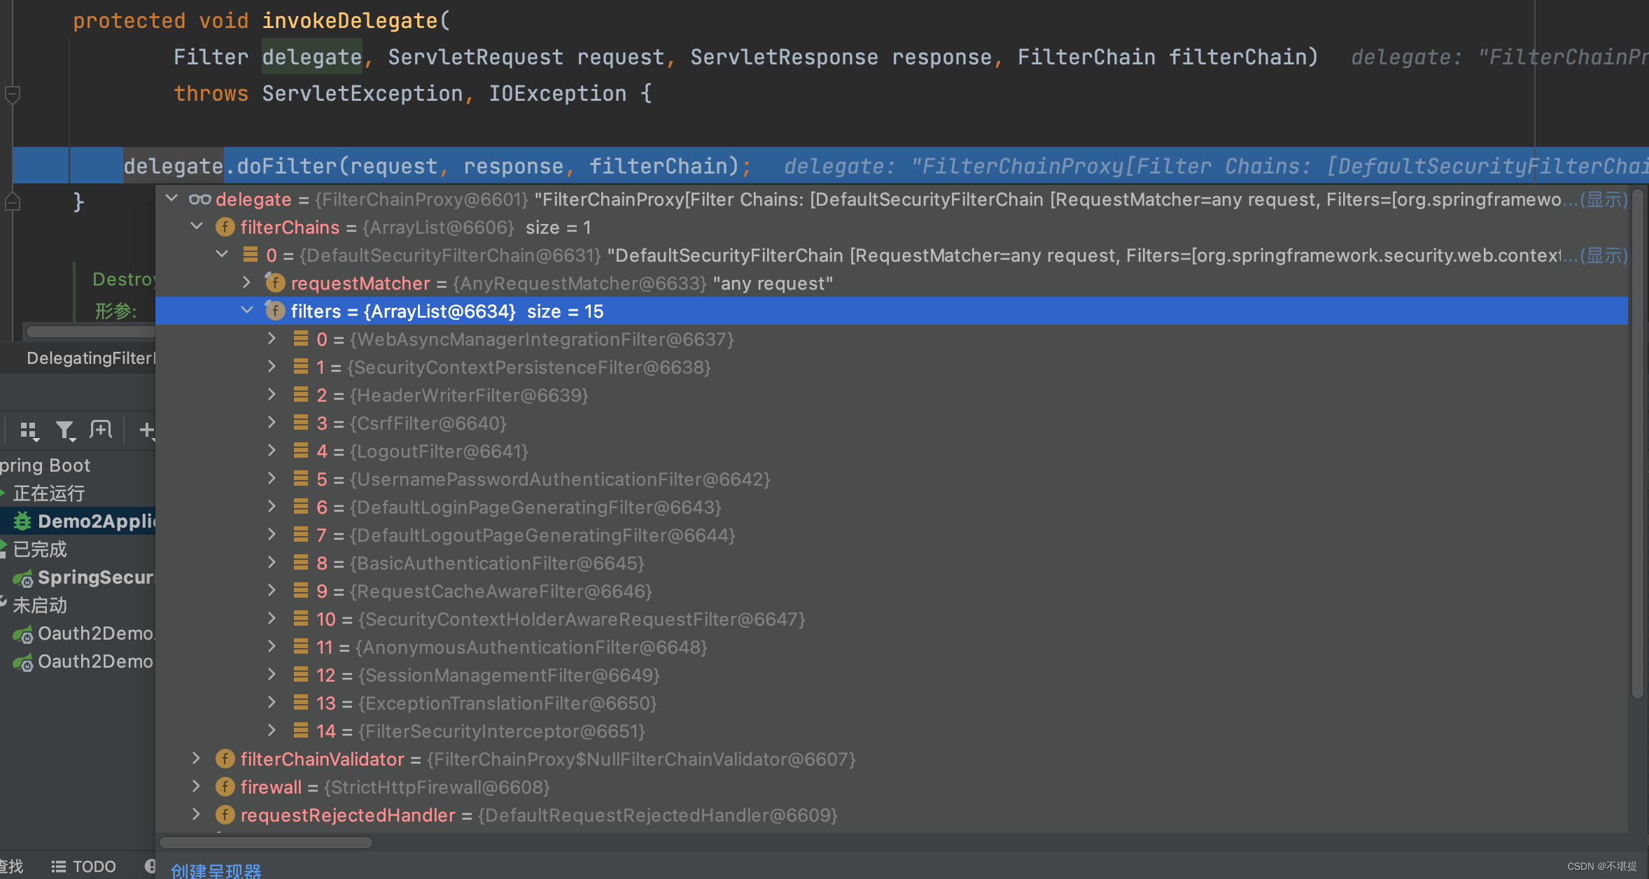Expand WebAsyncManagerIntegrationFilter entry
Image resolution: width=1649 pixels, height=879 pixels.
pos(272,339)
